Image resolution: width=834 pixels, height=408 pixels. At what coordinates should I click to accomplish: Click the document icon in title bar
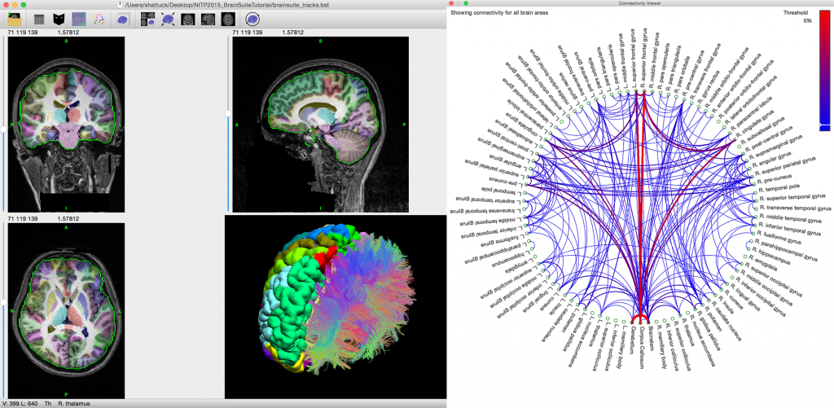tap(121, 5)
